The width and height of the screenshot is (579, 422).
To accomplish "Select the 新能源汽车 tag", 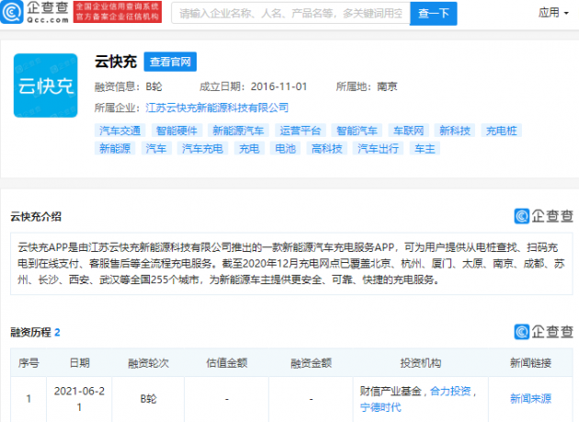I will tap(238, 131).
